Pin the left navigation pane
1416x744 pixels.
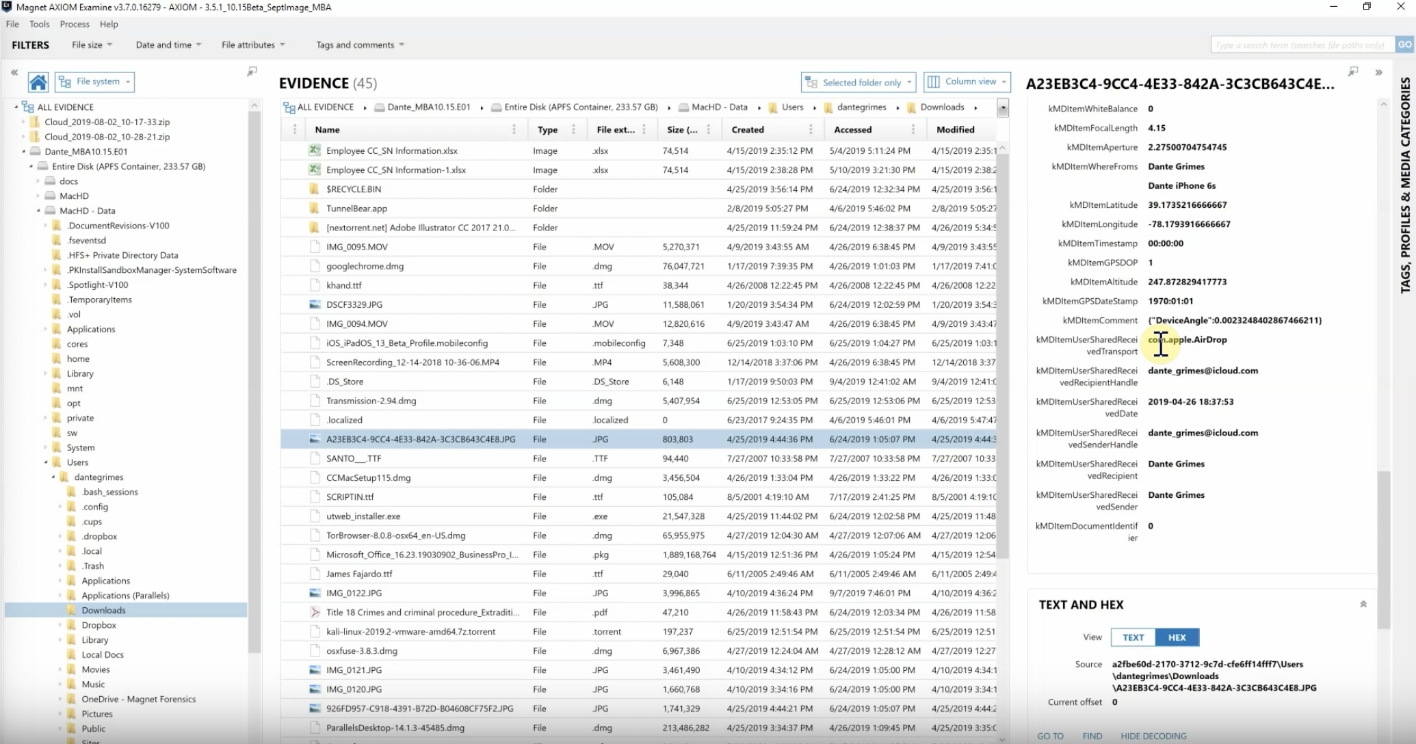click(252, 71)
